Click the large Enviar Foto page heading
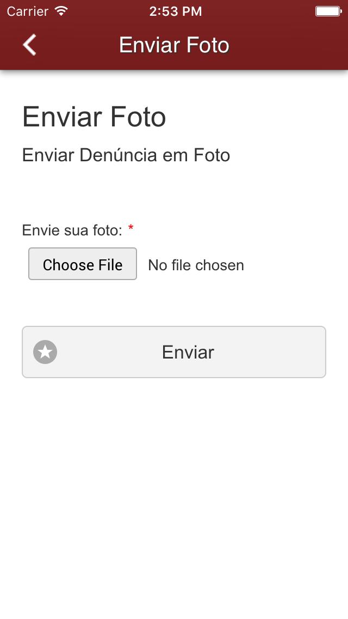 point(94,117)
